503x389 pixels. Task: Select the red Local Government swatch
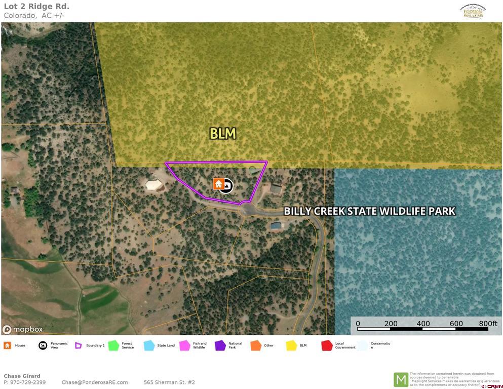point(327,345)
